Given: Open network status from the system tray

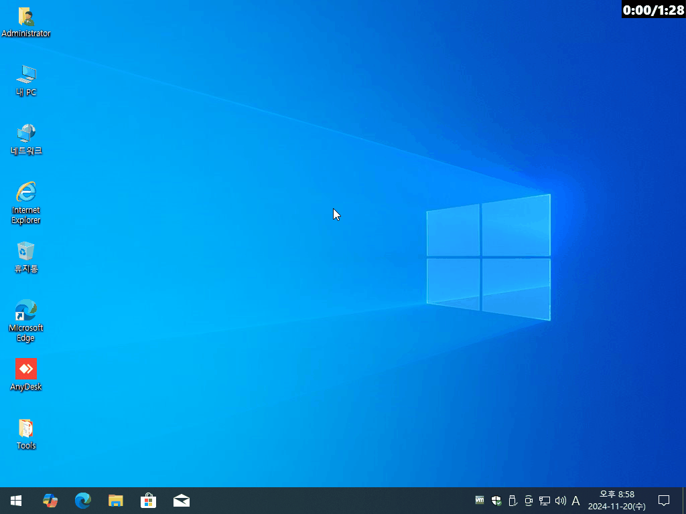Looking at the screenshot, I should [x=544, y=501].
